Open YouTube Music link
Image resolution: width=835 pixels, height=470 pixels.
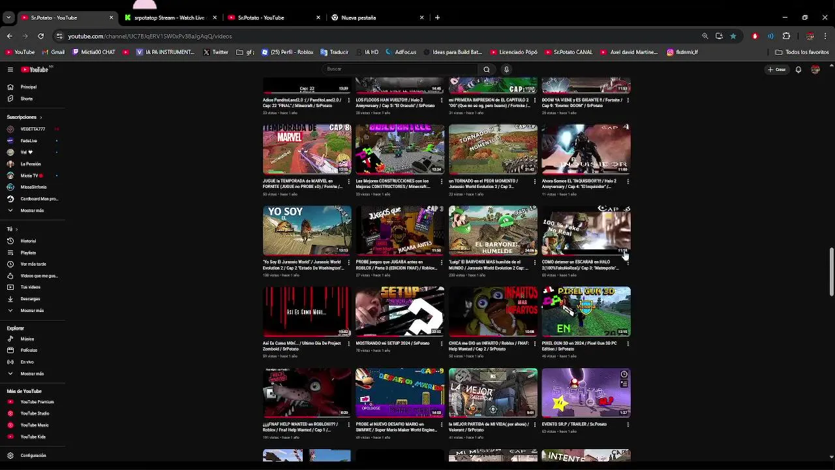click(x=34, y=425)
